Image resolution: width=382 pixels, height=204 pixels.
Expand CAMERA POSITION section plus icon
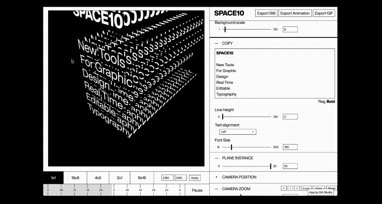coord(216,177)
